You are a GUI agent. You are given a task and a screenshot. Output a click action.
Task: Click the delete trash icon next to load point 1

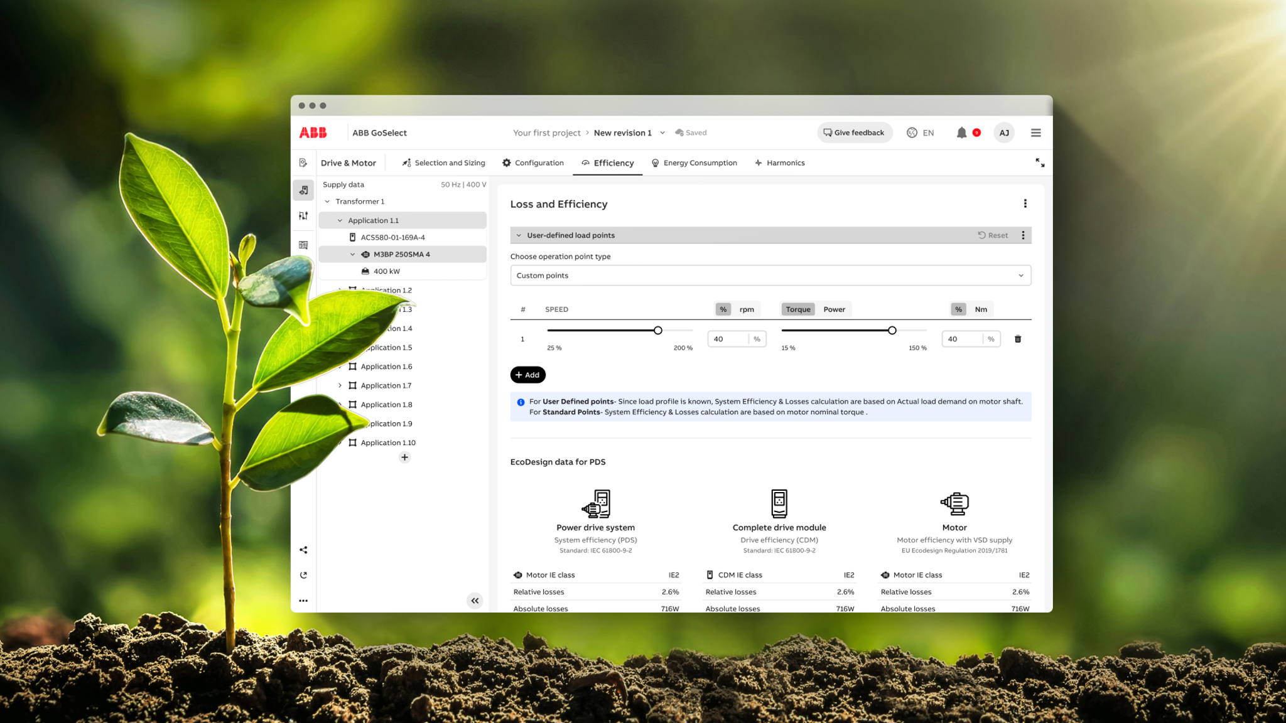[1018, 339]
